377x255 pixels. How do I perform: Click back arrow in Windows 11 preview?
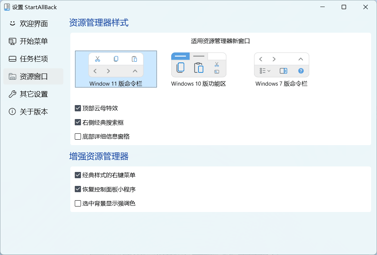pos(95,71)
